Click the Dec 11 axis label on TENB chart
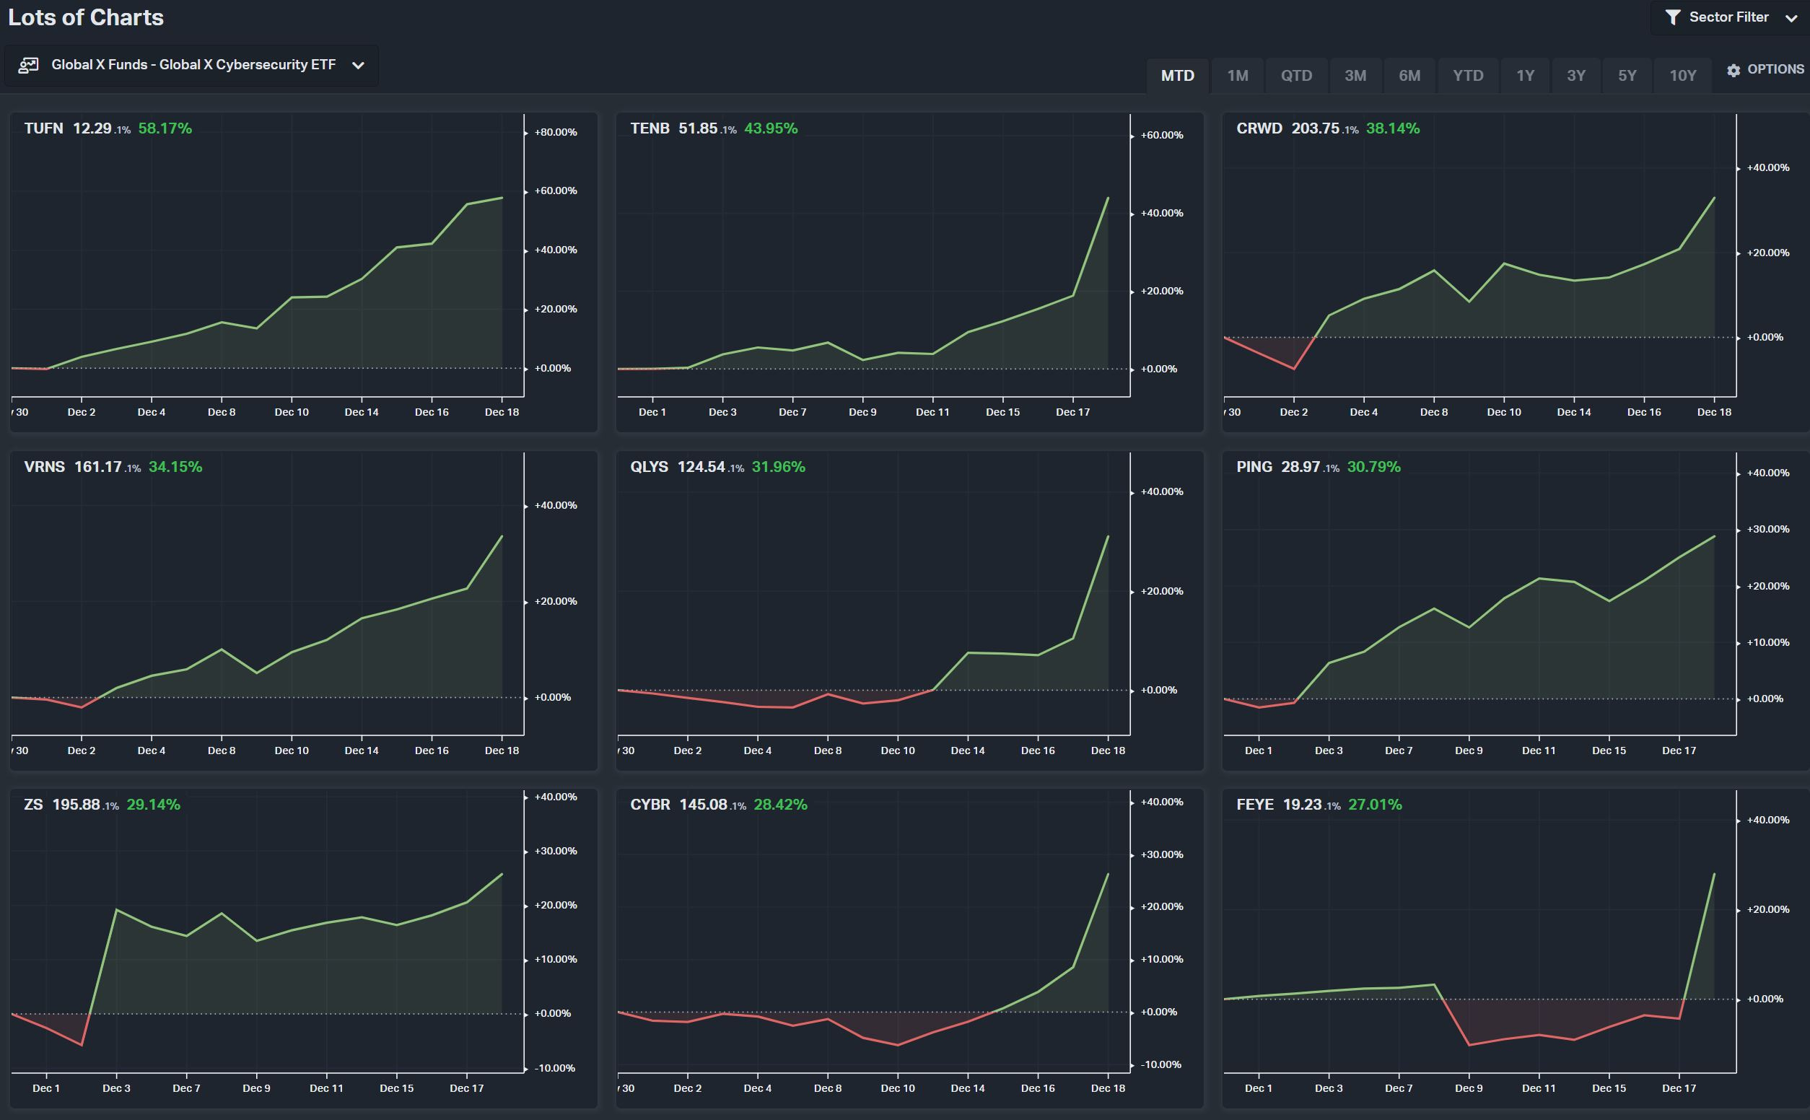1810x1120 pixels. tap(932, 412)
